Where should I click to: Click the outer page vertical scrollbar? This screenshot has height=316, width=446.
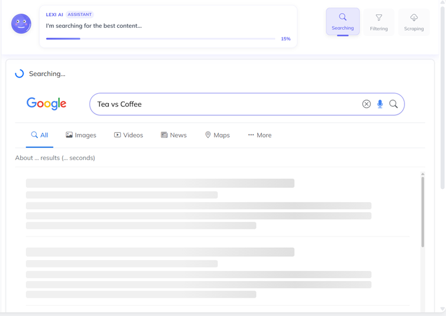[442, 97]
